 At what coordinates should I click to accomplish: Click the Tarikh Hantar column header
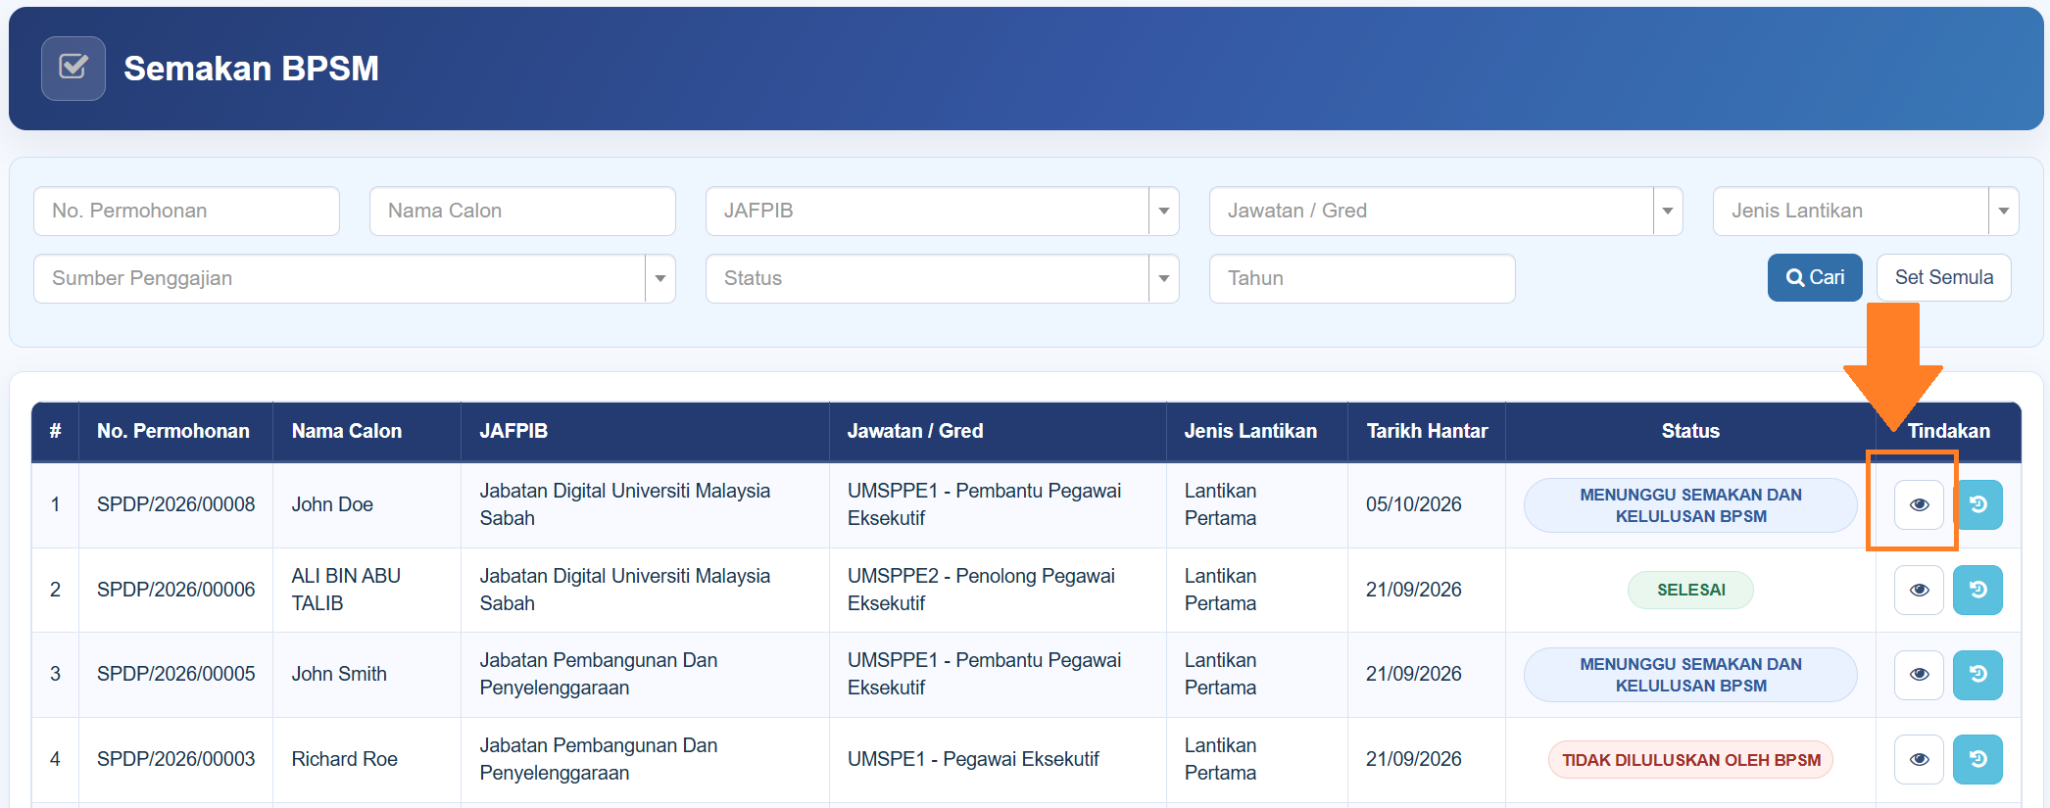1427,431
